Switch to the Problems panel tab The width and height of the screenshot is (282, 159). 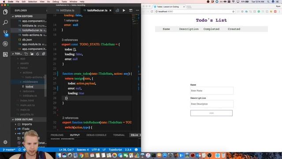[x=57, y=135]
